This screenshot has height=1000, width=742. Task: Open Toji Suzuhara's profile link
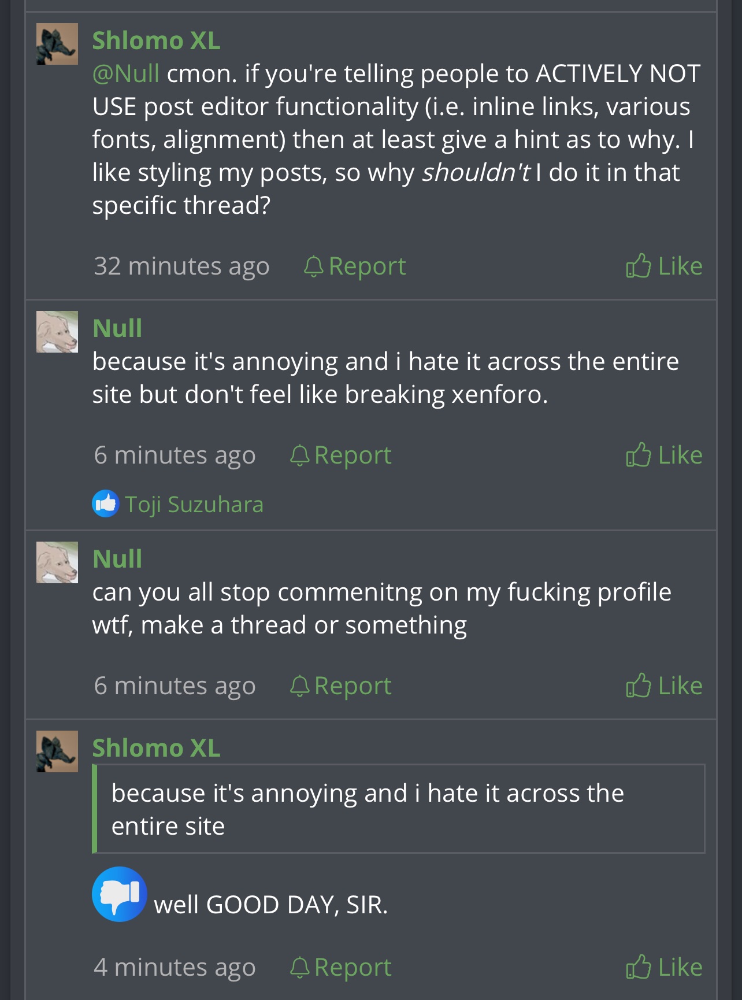[194, 505]
